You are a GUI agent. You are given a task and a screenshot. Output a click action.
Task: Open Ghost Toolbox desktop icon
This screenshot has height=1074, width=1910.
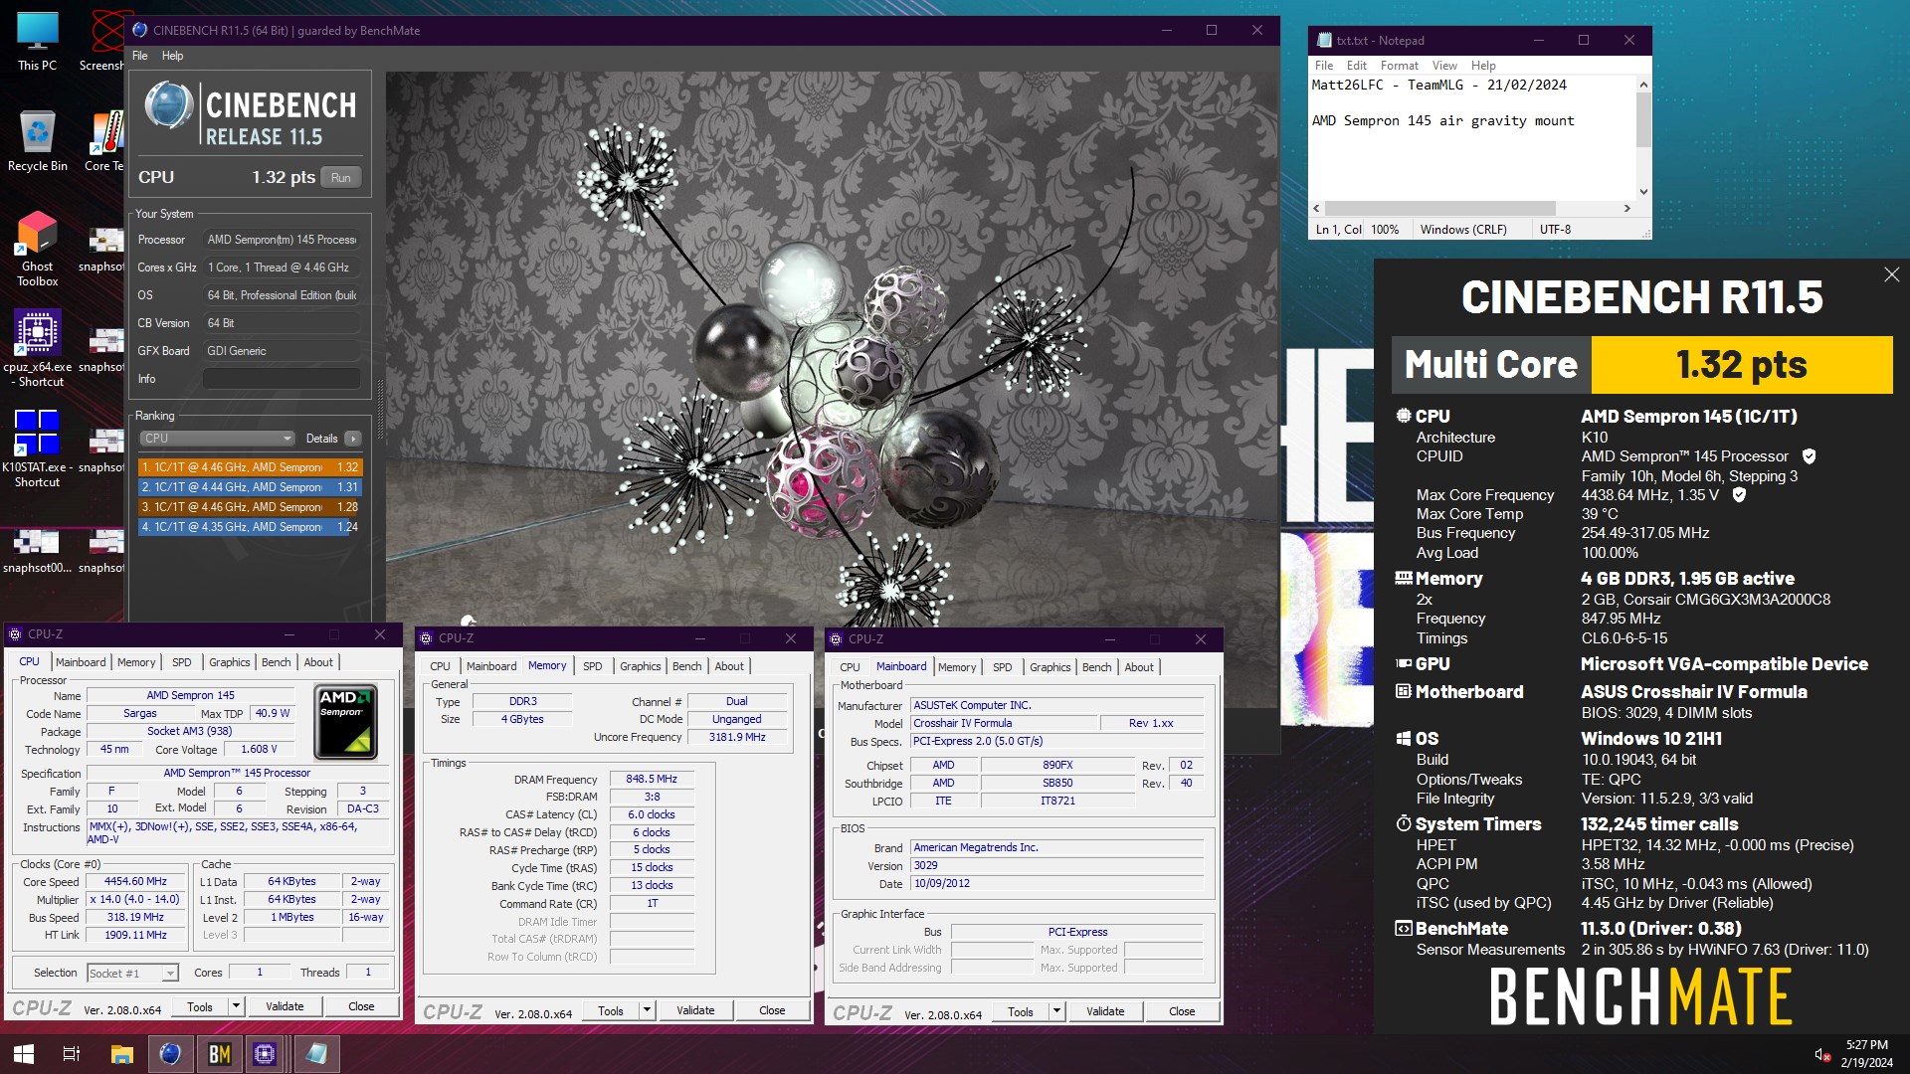coord(37,249)
